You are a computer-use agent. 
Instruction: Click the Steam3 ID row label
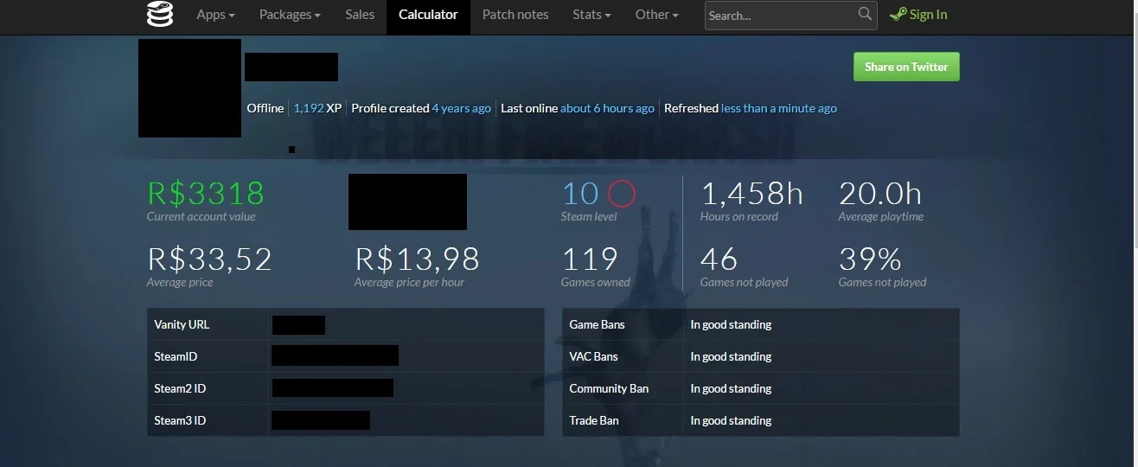pyautogui.click(x=180, y=420)
